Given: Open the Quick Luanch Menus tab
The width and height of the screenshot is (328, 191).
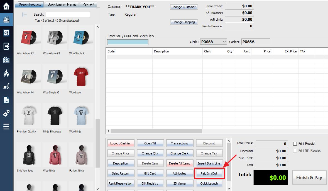Looking at the screenshot, I should point(62,4).
